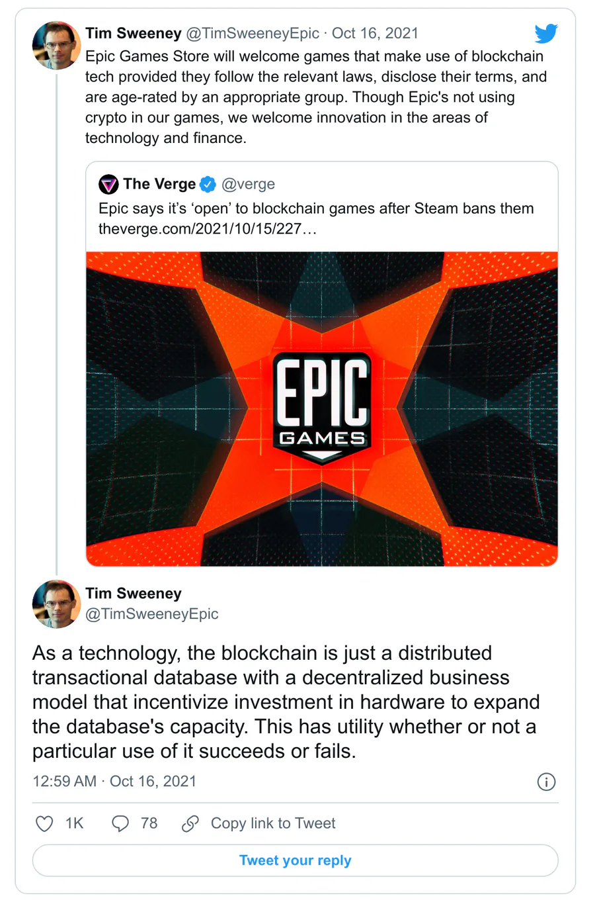Open Tim Sweeney's lower avatar photo

point(56,604)
